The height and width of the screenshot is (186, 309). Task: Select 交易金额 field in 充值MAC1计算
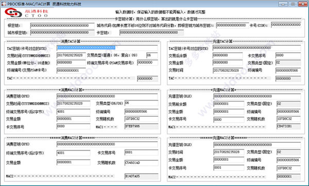tap(229, 112)
